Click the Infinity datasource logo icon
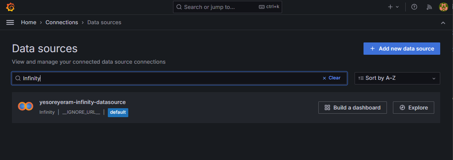Screen dimensions: 453x160 [26, 106]
